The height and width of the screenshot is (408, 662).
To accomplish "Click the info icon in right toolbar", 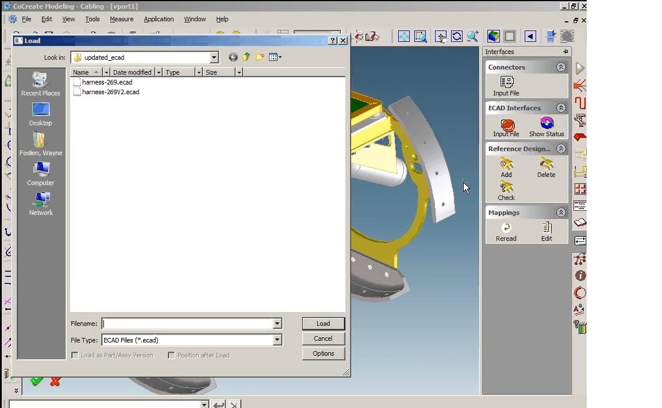I will tap(580, 276).
